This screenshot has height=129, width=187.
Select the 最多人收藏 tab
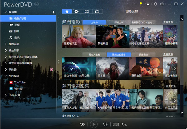94,55
